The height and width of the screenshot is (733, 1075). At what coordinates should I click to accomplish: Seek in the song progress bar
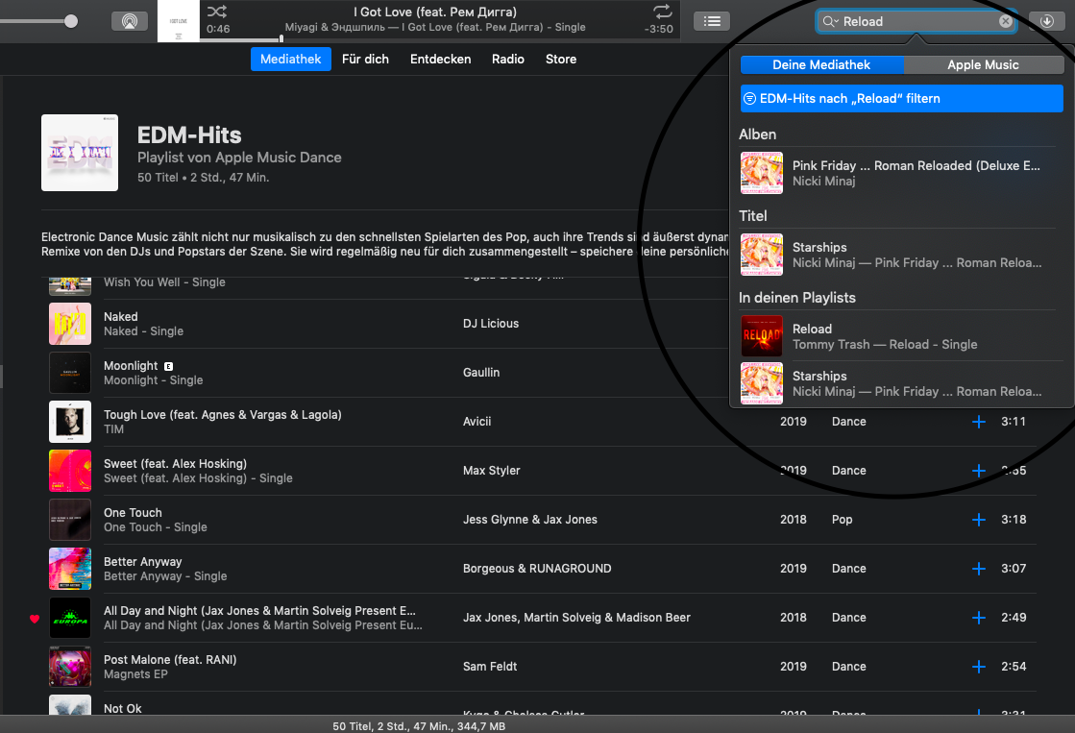[439, 39]
